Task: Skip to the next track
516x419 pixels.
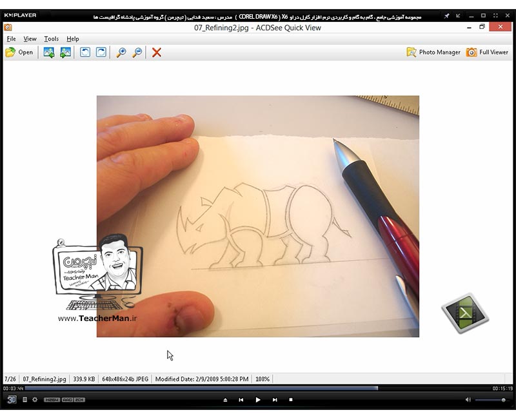Action: [275, 400]
